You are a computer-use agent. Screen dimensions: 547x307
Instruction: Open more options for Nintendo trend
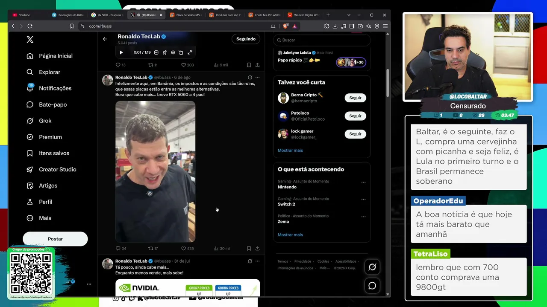coord(363,182)
